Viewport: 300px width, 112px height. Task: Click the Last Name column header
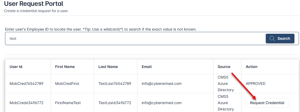point(108,67)
